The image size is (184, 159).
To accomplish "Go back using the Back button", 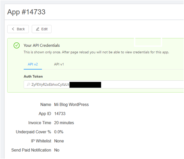I will (18, 29).
